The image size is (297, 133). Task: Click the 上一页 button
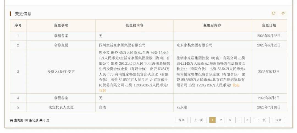coord(198,120)
